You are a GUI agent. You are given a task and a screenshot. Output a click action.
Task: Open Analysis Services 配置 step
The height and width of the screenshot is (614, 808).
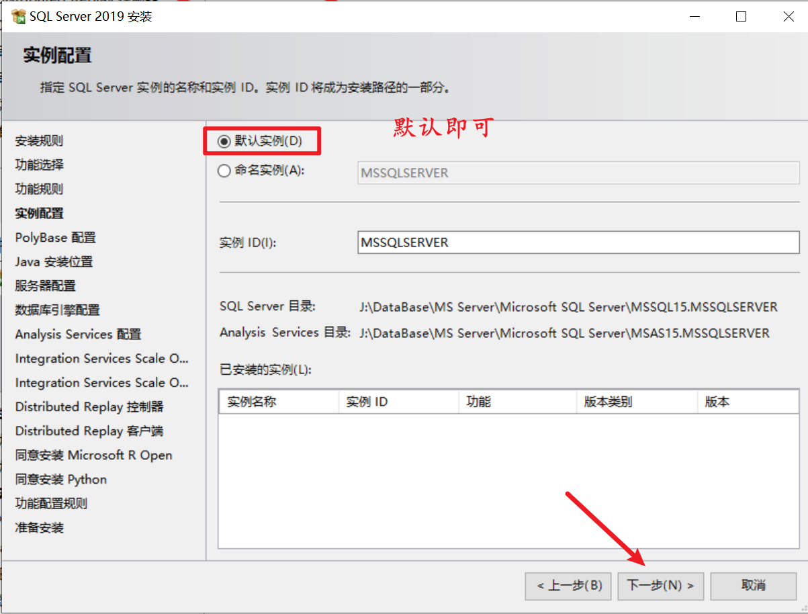78,335
